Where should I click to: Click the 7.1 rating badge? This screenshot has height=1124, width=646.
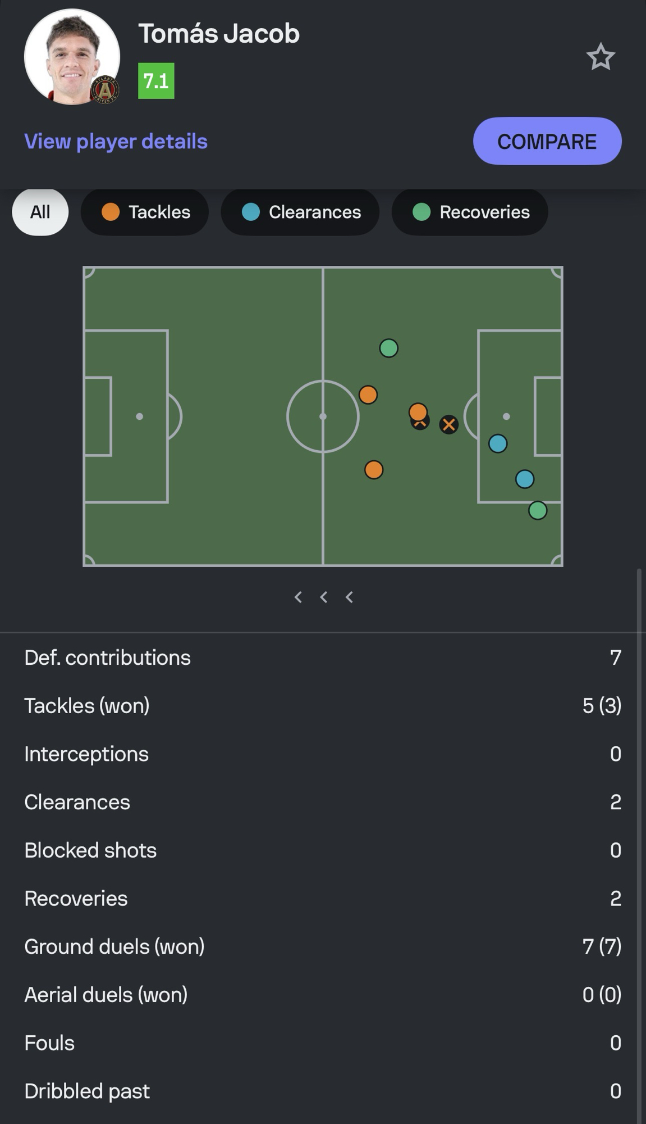(x=156, y=81)
